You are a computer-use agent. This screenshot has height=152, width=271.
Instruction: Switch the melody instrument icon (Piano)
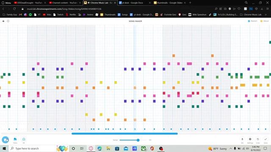(x=15, y=139)
